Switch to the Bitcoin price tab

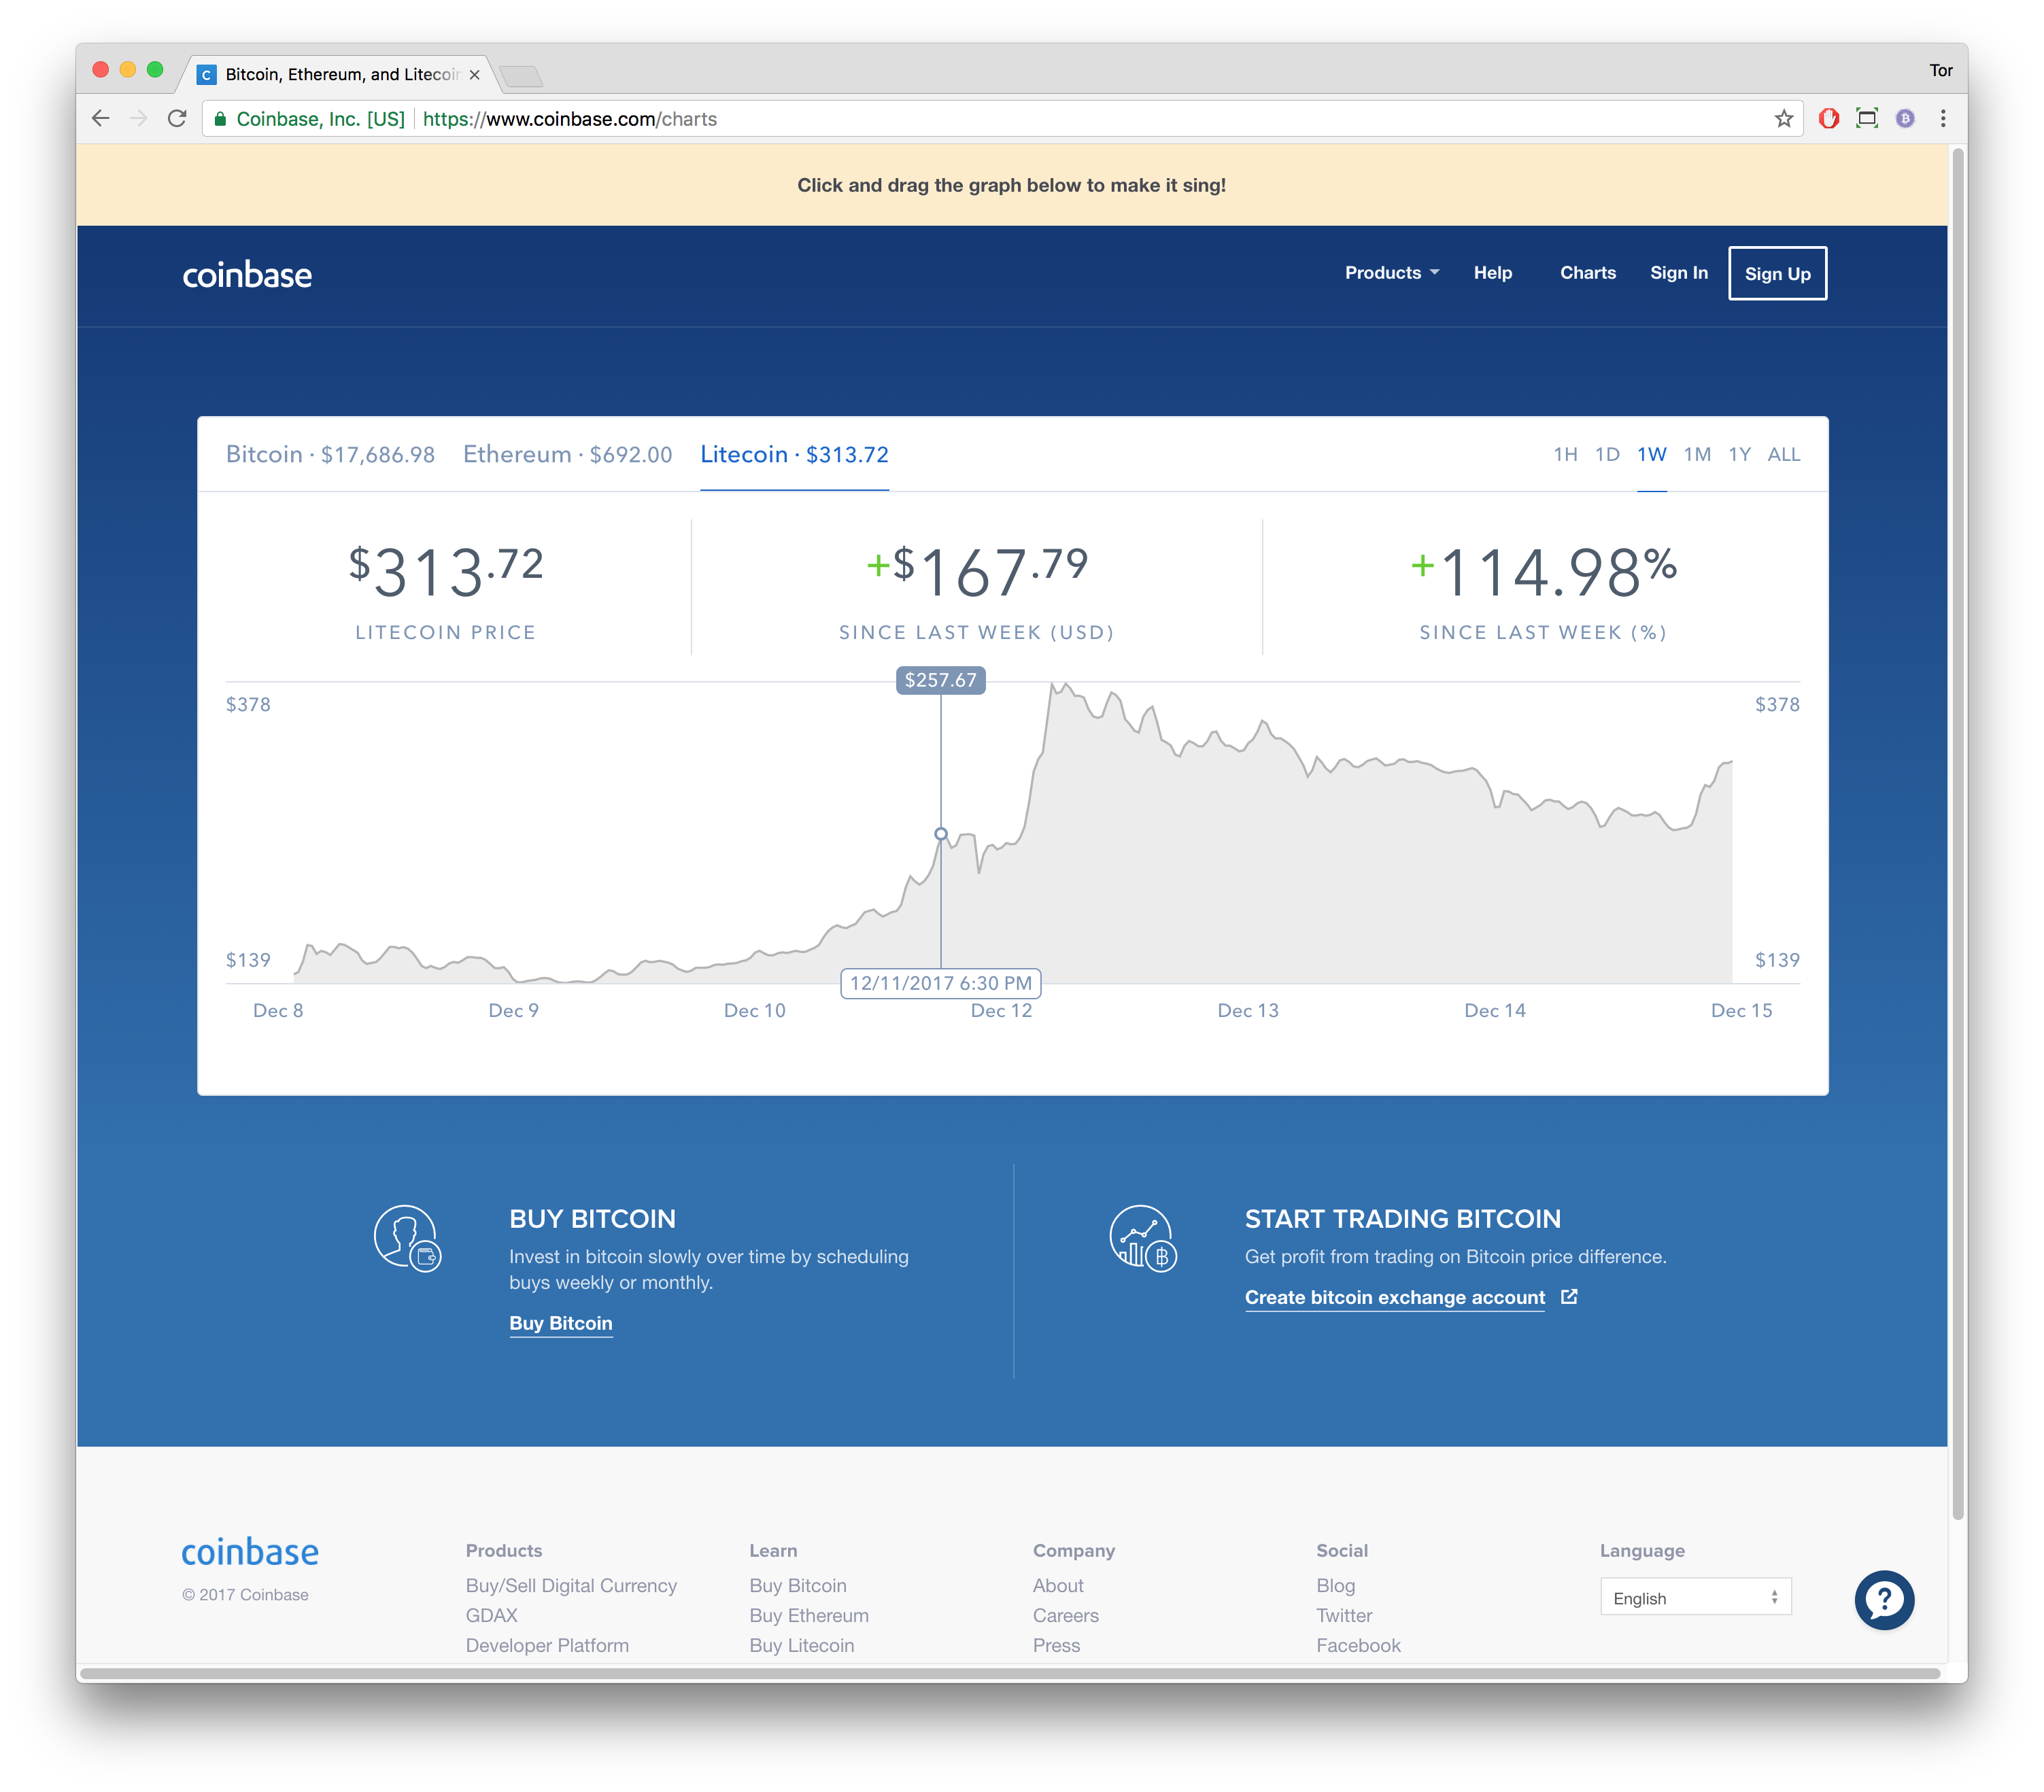[x=331, y=454]
